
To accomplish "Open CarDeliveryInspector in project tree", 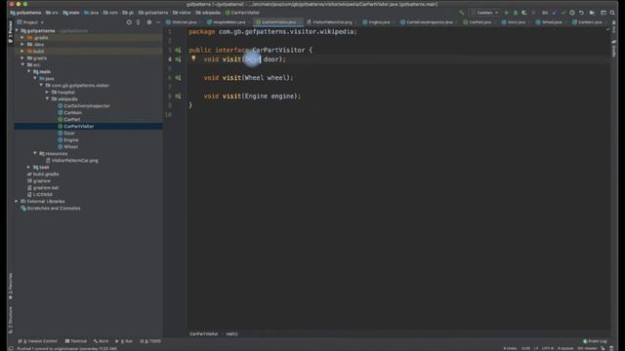I will [x=84, y=106].
